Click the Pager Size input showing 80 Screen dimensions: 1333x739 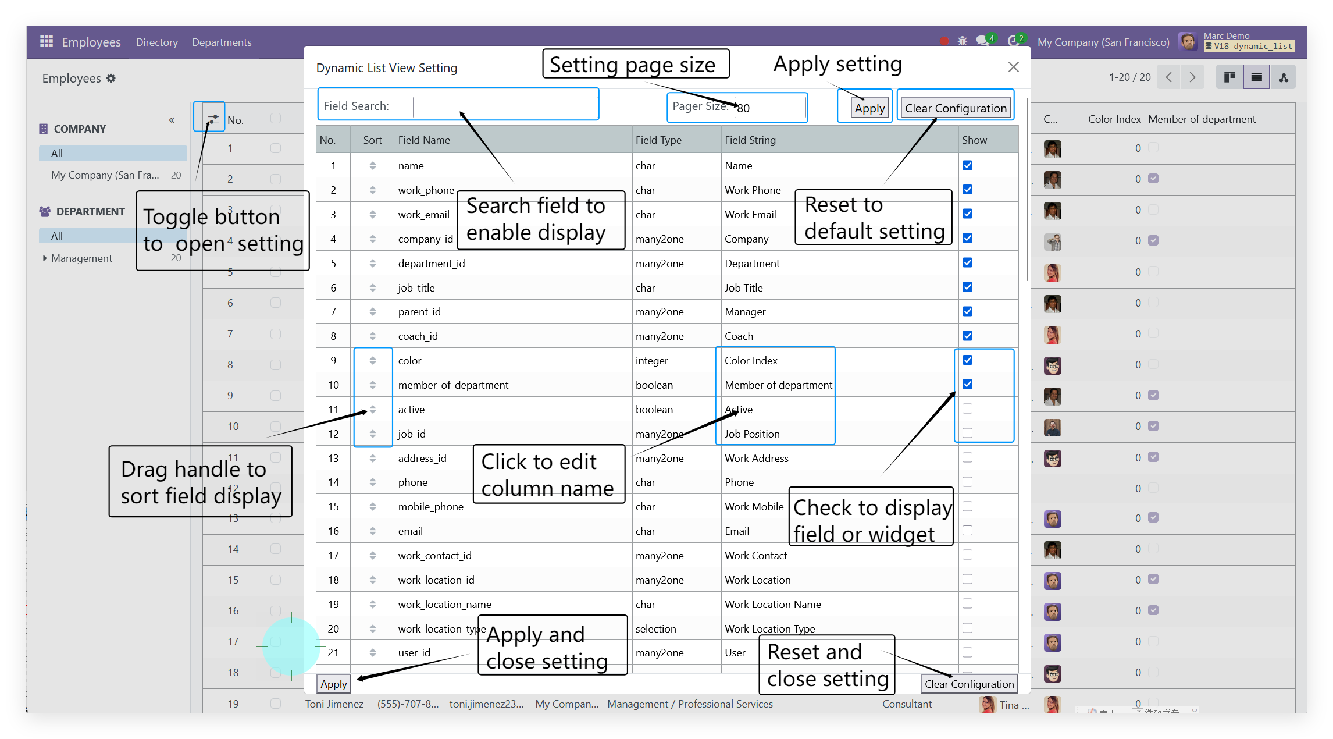(x=770, y=108)
